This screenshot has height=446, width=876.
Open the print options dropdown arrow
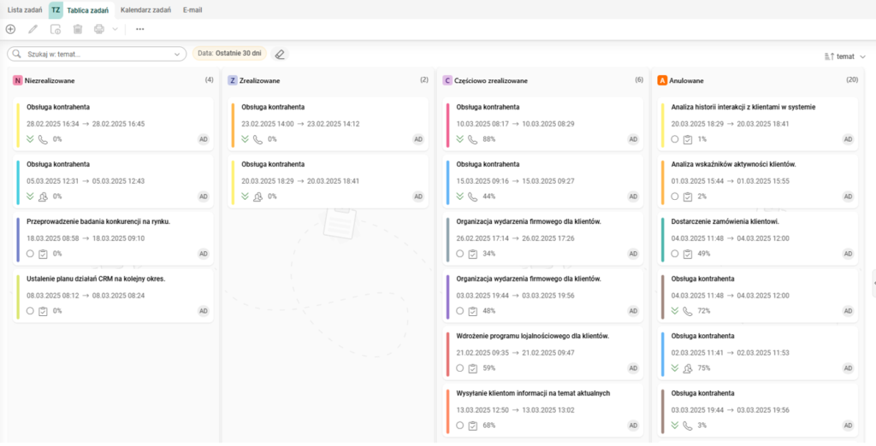(x=115, y=29)
